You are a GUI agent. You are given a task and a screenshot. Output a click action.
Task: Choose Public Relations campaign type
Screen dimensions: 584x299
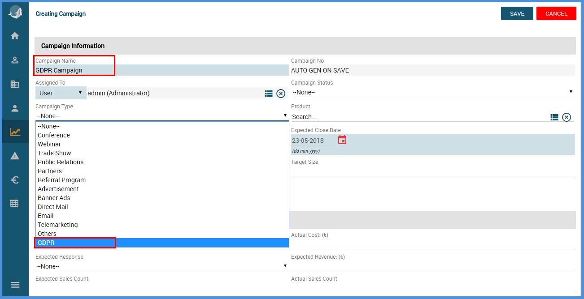click(x=162, y=162)
